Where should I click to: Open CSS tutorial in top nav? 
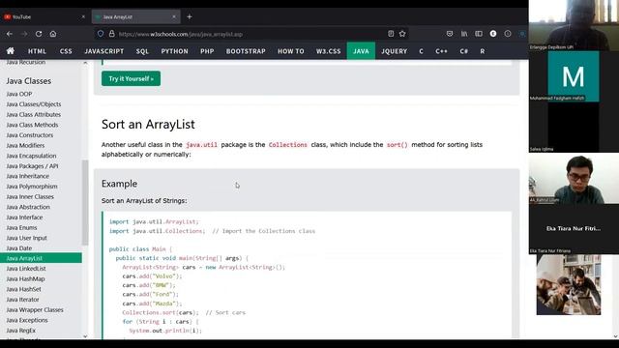[66, 51]
